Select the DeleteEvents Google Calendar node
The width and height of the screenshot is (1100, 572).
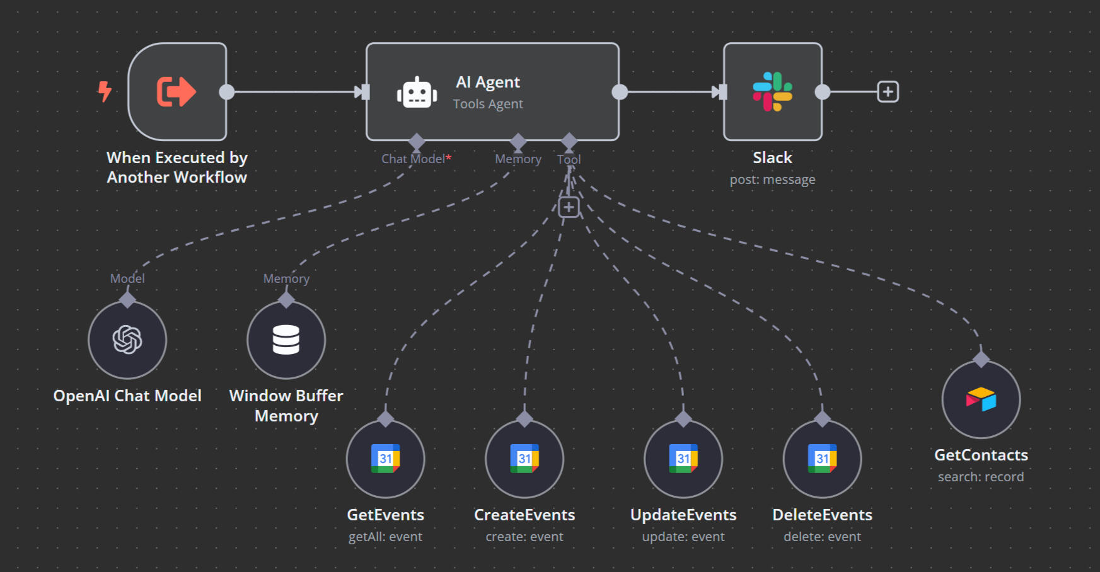click(822, 459)
